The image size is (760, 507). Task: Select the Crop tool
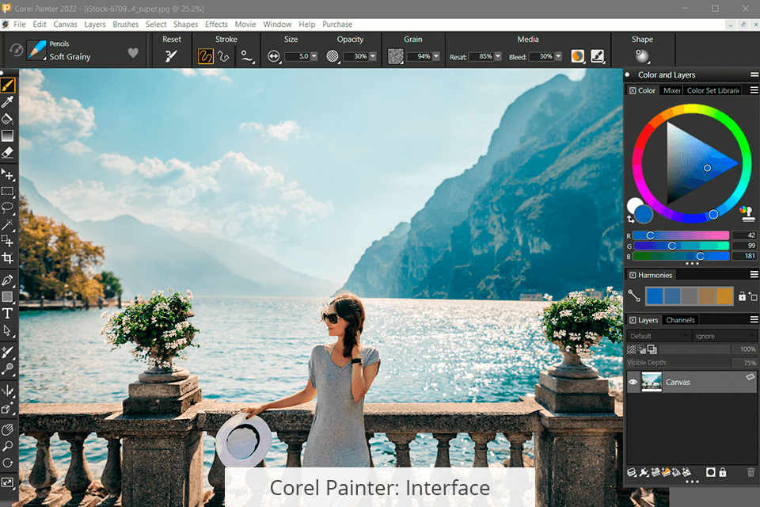8,258
